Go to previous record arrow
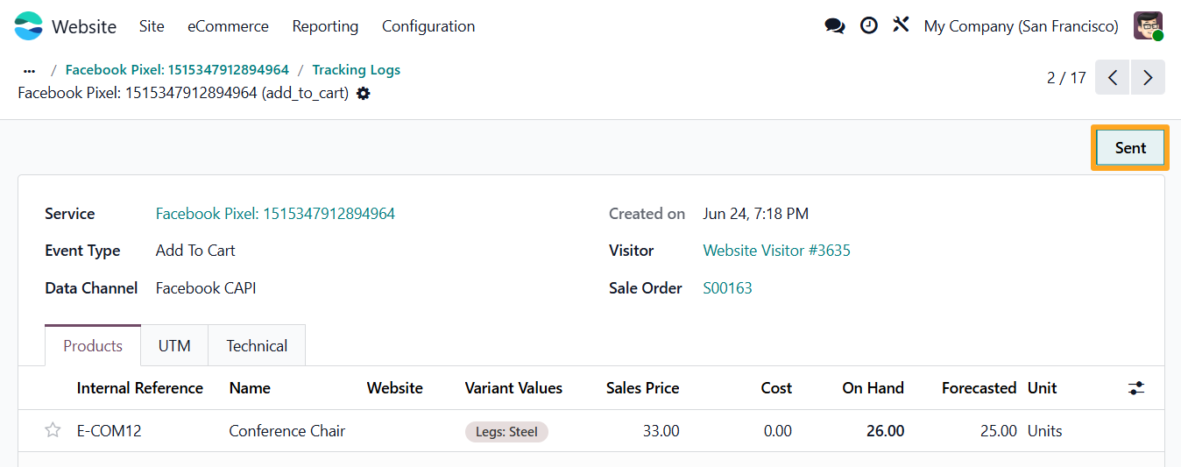This screenshot has height=467, width=1181. (x=1113, y=77)
